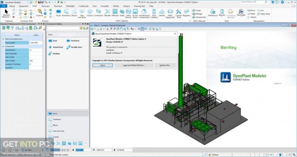The image size is (297, 157).
Task: Click the Connectivity tool
Action: tap(199, 17)
